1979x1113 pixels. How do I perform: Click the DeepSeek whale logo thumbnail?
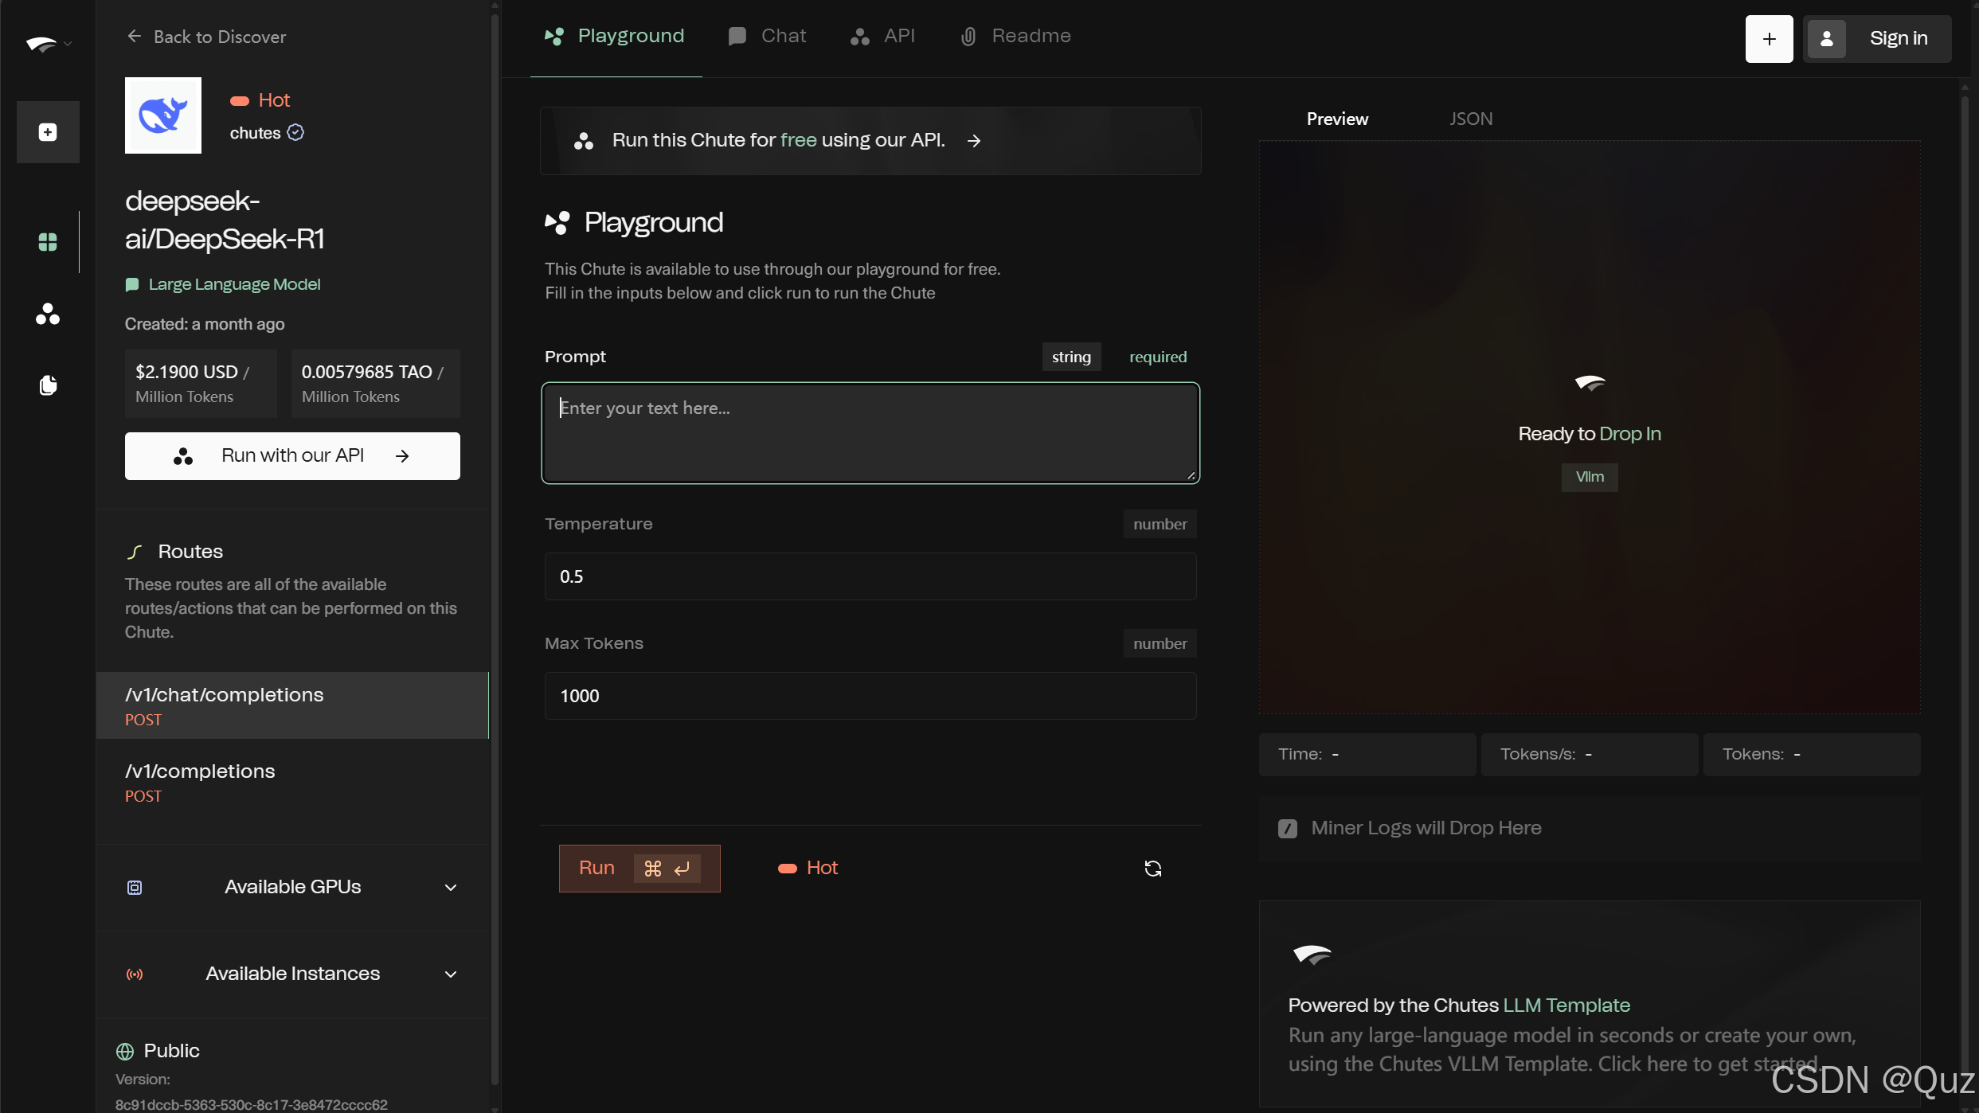click(163, 115)
